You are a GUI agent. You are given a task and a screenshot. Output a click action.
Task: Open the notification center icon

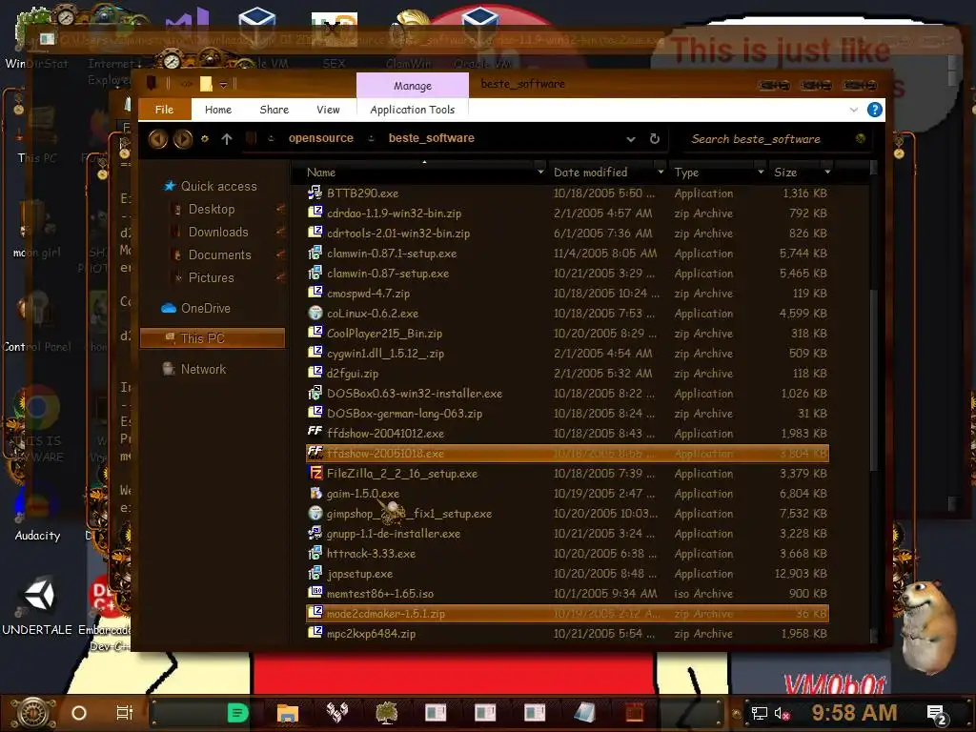(936, 714)
